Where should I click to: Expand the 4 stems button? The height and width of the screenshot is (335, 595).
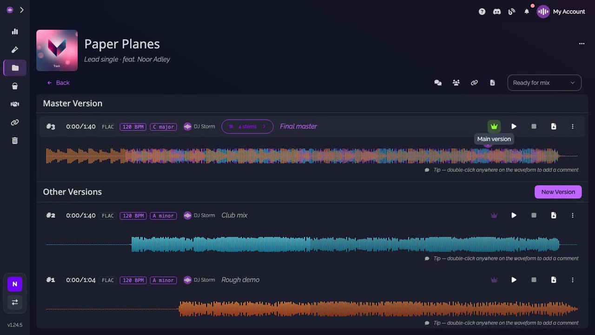247,127
